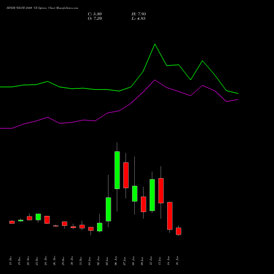Click the chart title text at top left
Screen dimensions: 274x274
pos(42,8)
